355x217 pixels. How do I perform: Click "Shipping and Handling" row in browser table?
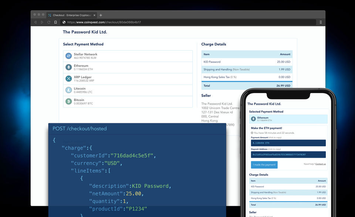click(247, 69)
